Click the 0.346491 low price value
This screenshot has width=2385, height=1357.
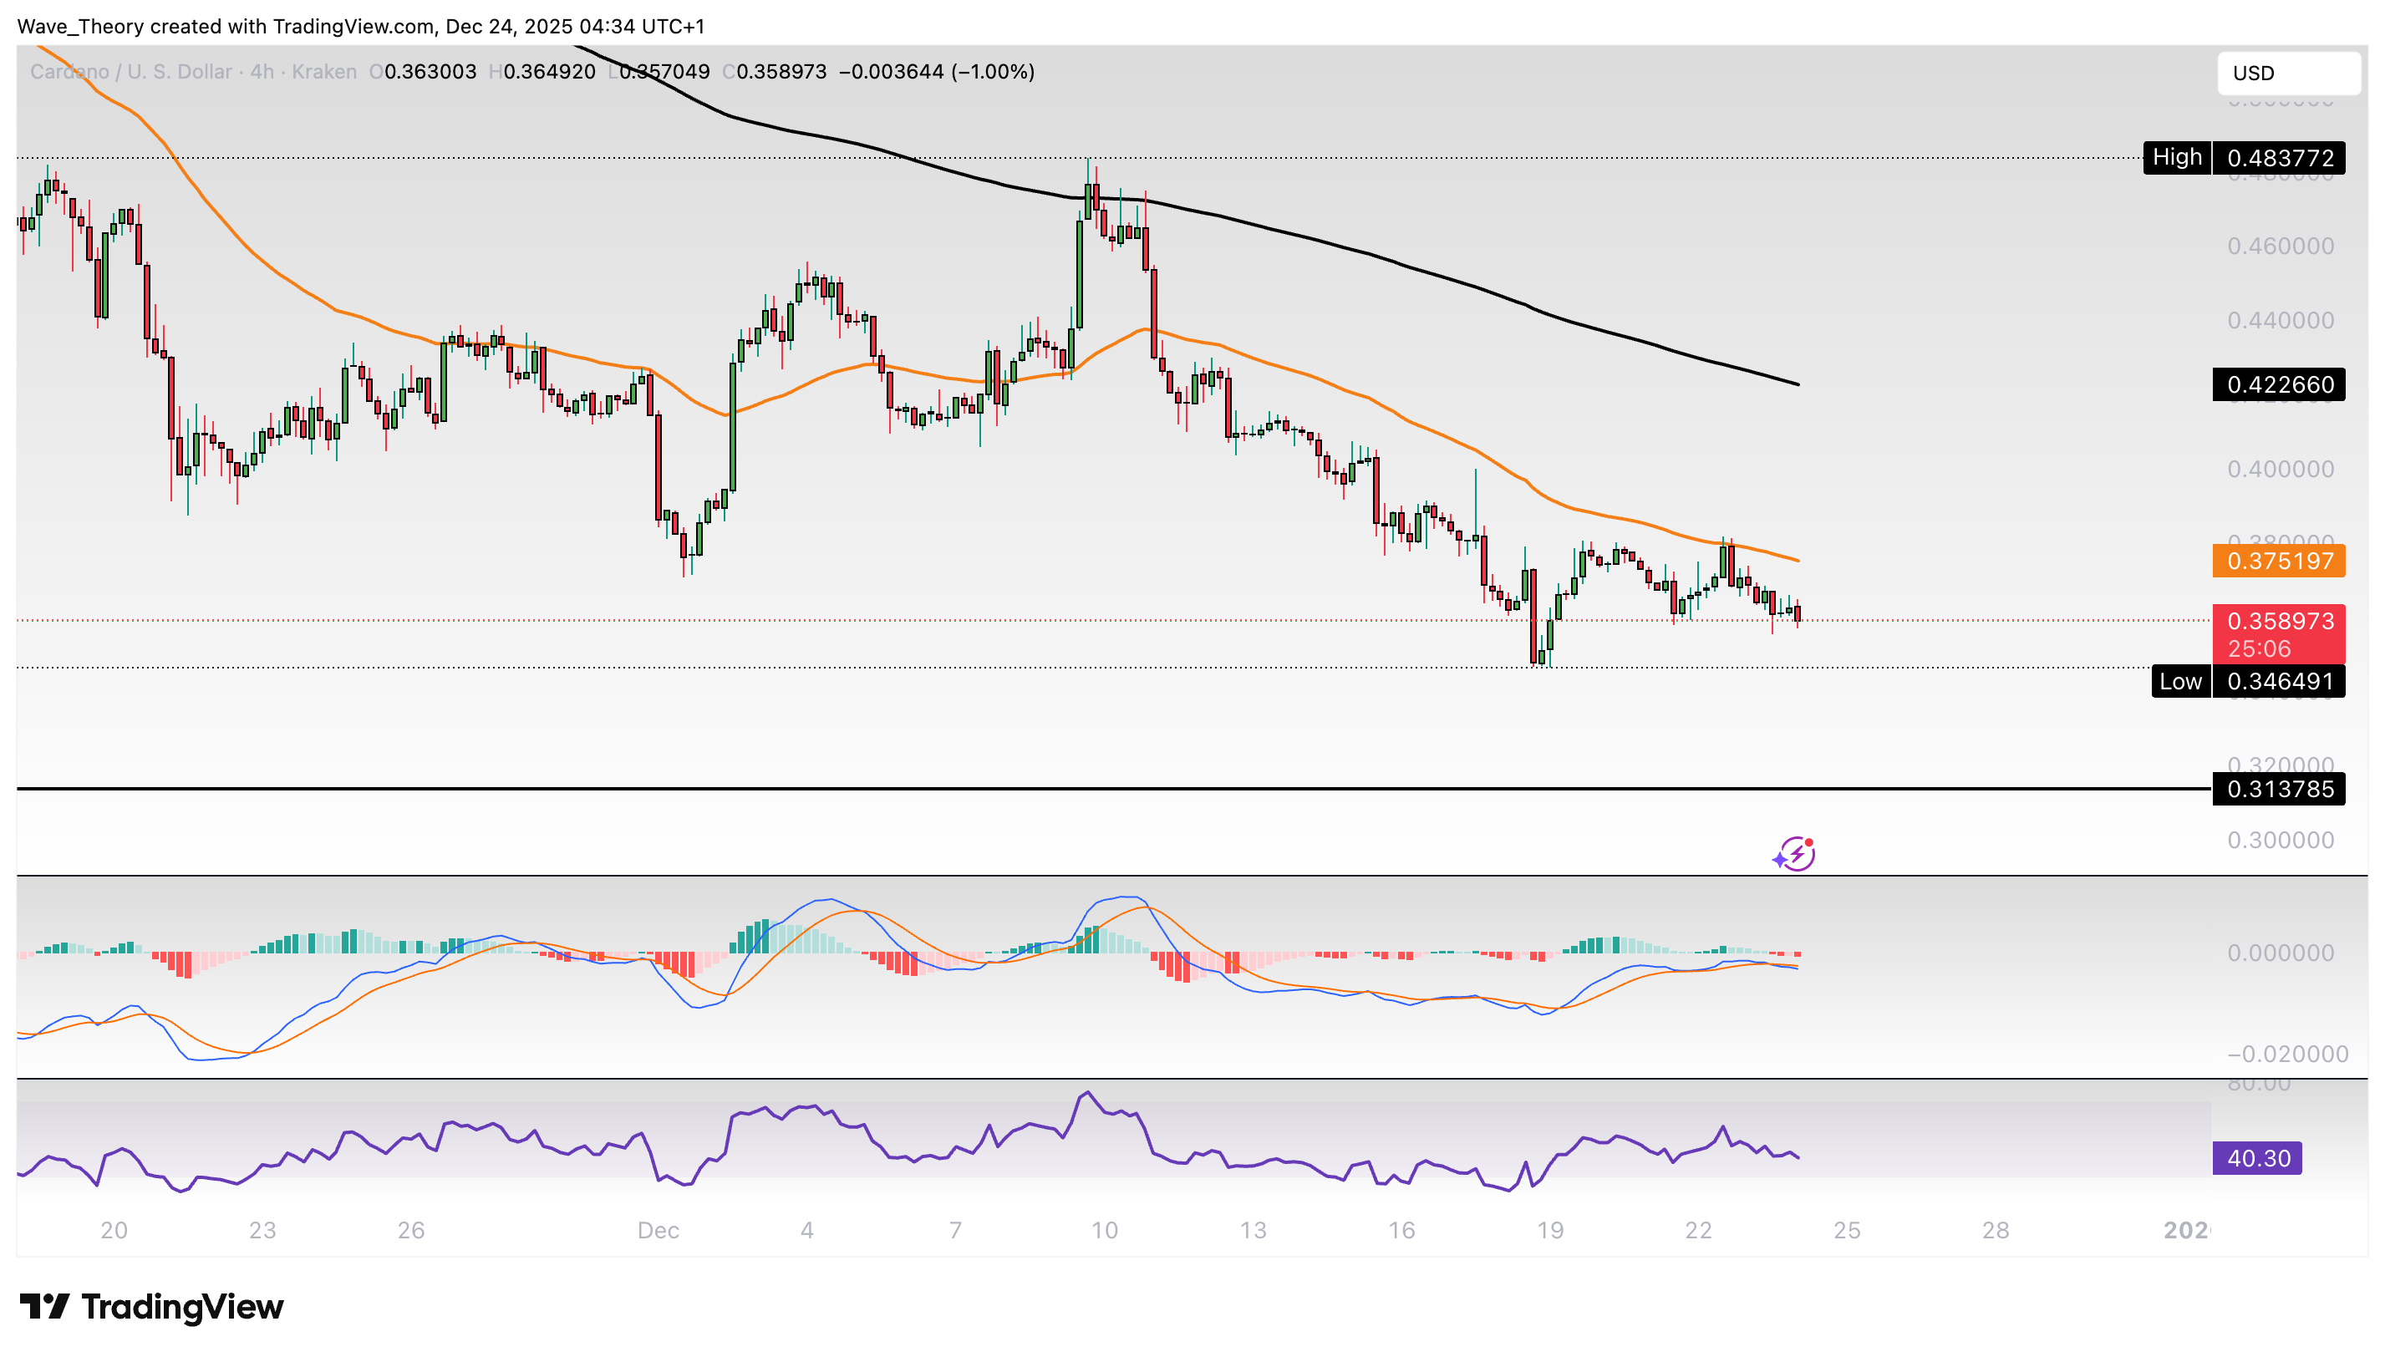point(2280,681)
